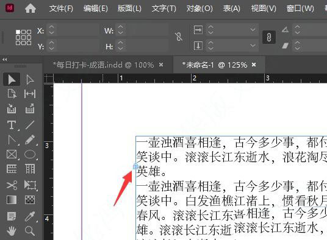
Task: Click the InDesign app logo
Action: (10, 9)
